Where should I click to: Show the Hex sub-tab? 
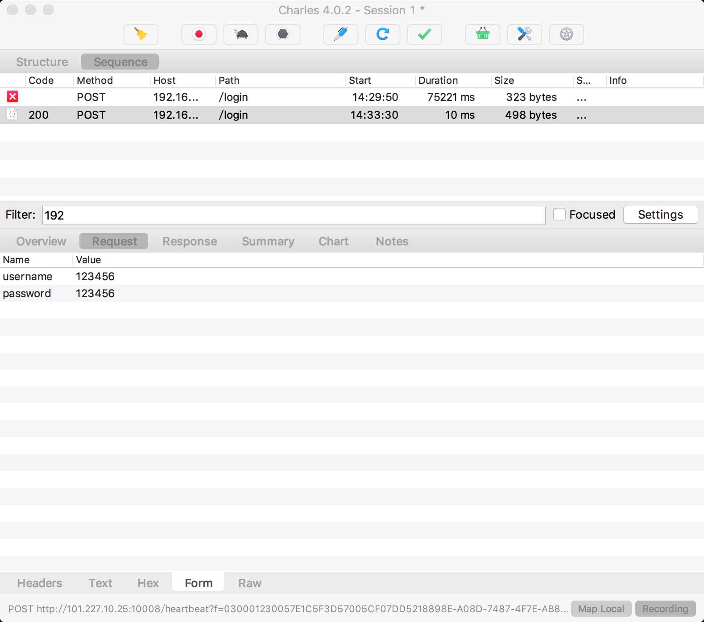(x=148, y=583)
